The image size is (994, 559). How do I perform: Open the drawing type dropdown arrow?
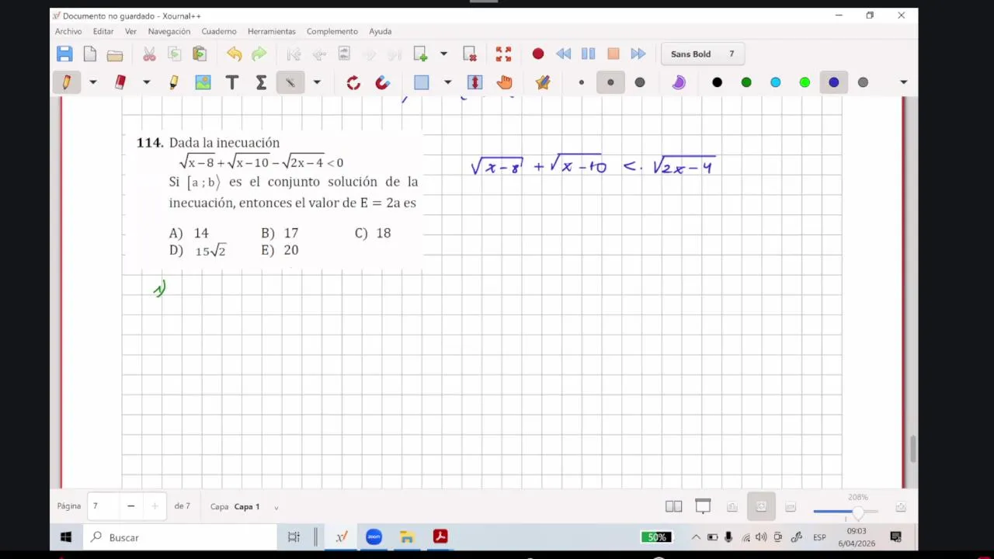pyautogui.click(x=316, y=82)
